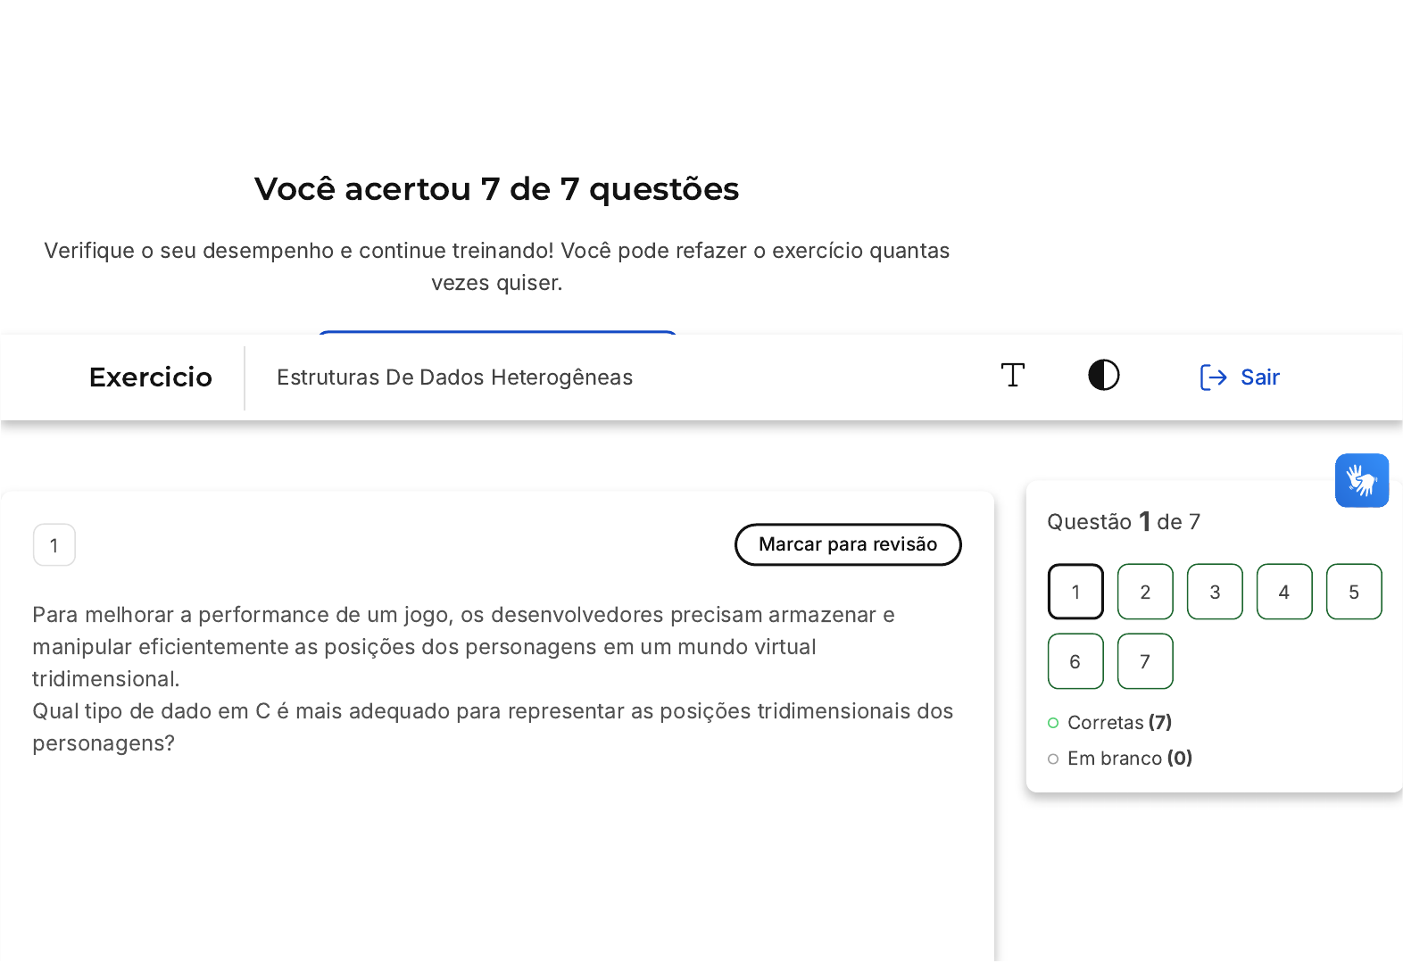Click the number 1 badge in question card

(x=54, y=545)
